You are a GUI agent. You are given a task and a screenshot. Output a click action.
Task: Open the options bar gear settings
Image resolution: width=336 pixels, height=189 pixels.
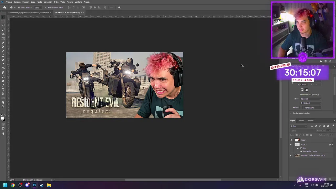pyautogui.click(x=119, y=7)
